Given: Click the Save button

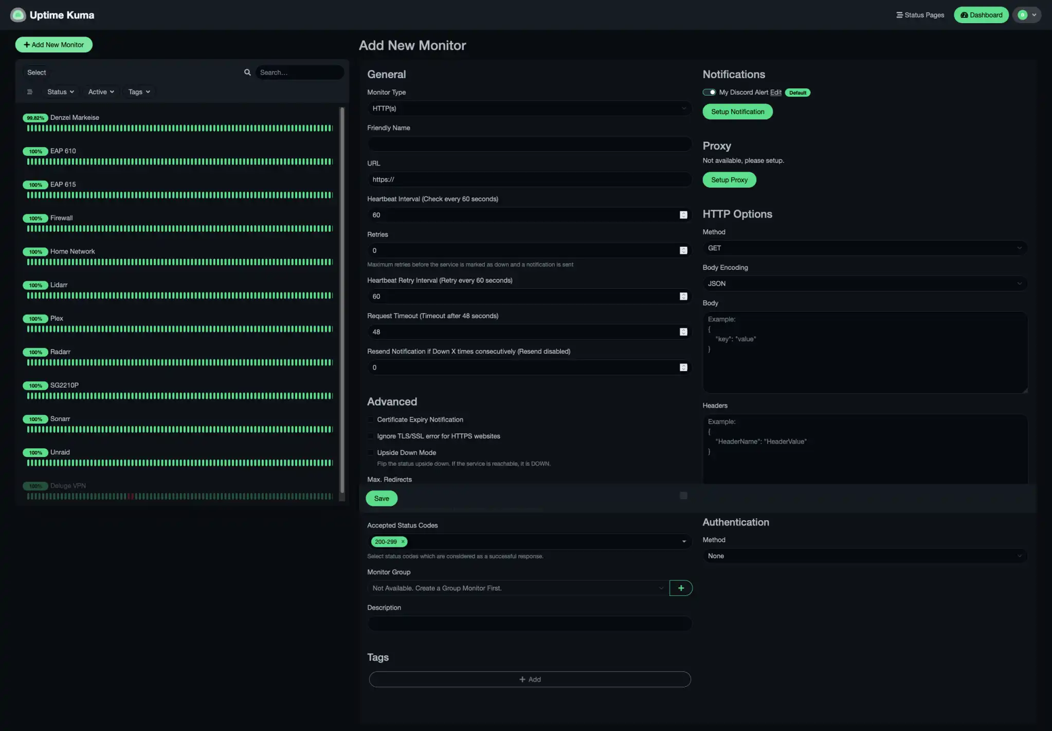Looking at the screenshot, I should [382, 499].
